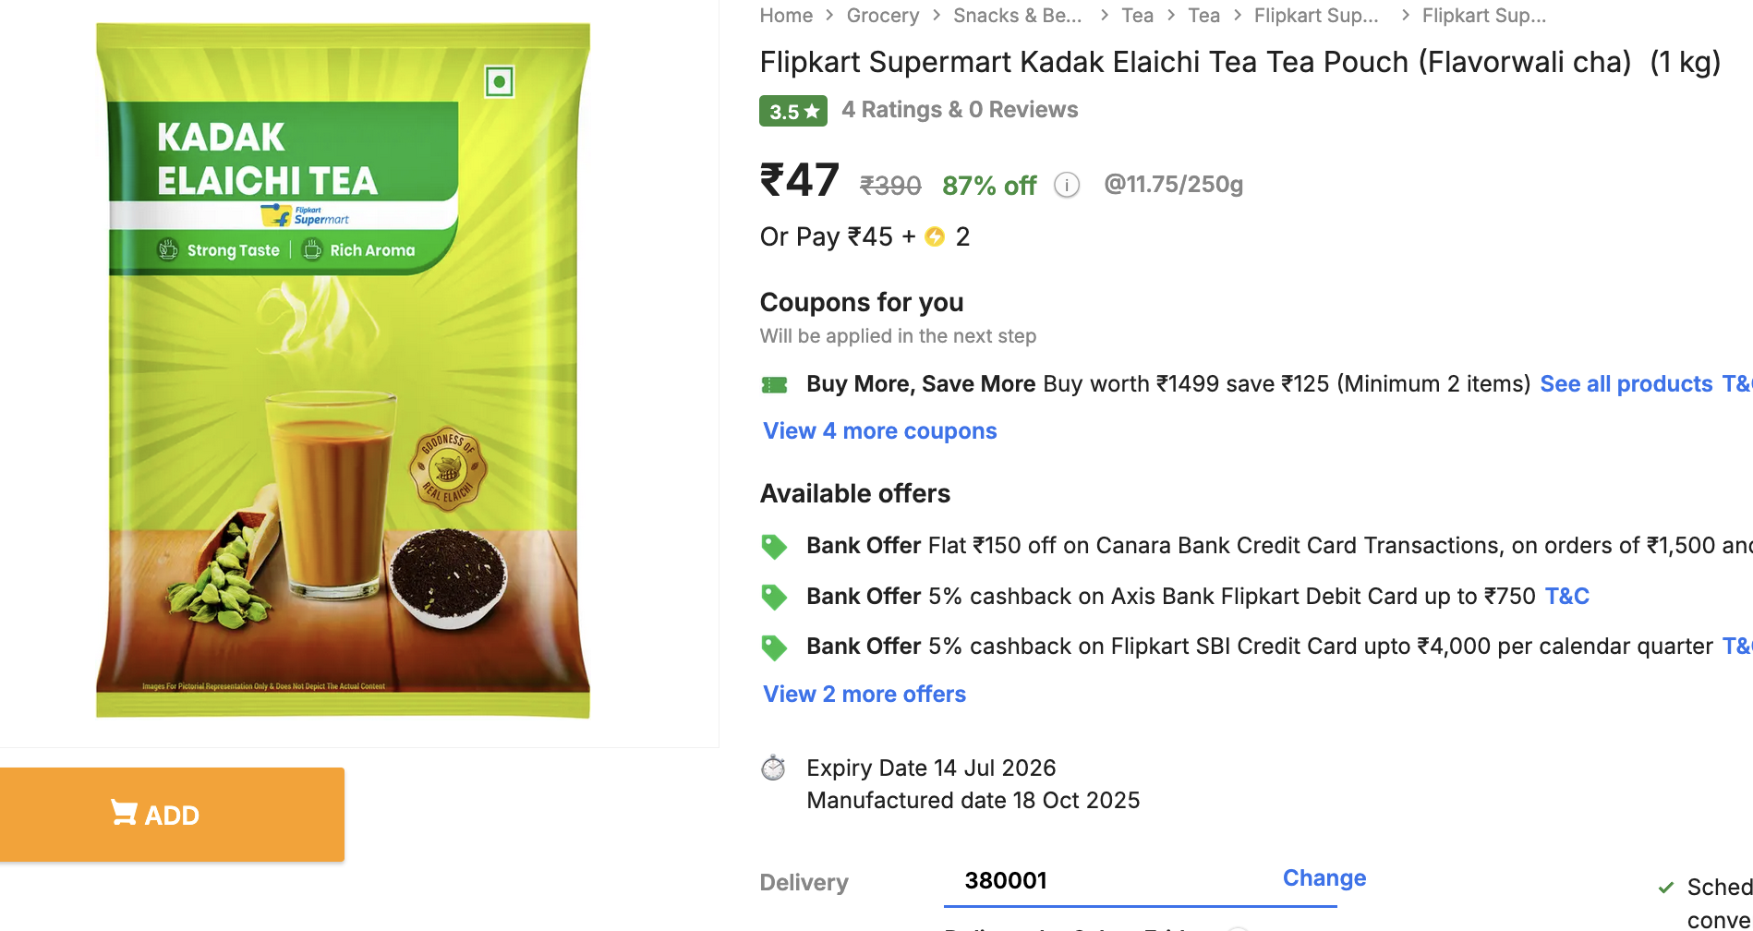Screen dimensions: 1753x931
Task: Click the timer icon next to Expiry Date
Action: [774, 768]
